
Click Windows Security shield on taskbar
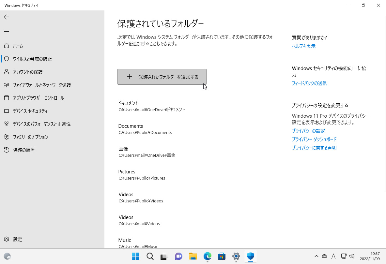tap(250, 257)
